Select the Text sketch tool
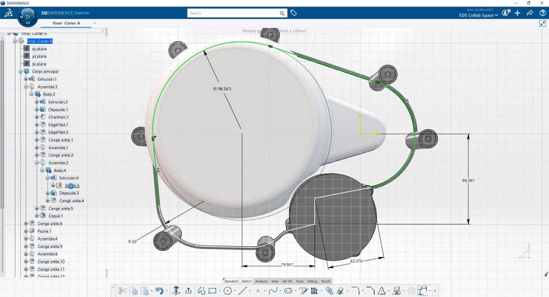The height and width of the screenshot is (297, 549). 303,290
